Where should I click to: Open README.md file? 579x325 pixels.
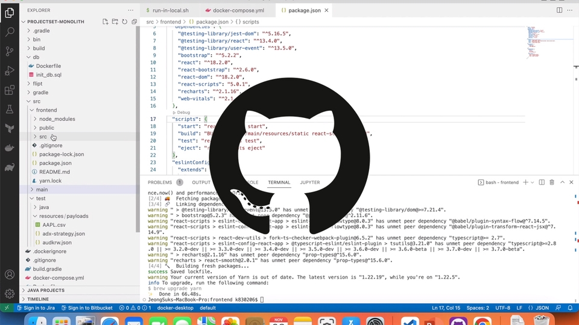click(x=55, y=172)
